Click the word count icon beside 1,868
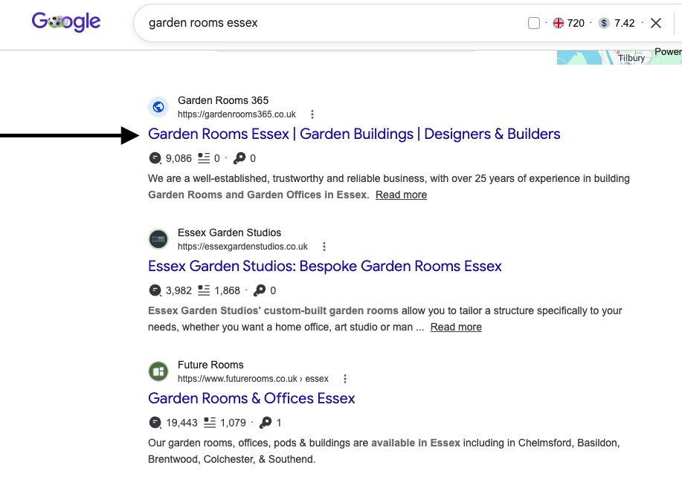Image resolution: width=682 pixels, height=488 pixels. coord(204,290)
